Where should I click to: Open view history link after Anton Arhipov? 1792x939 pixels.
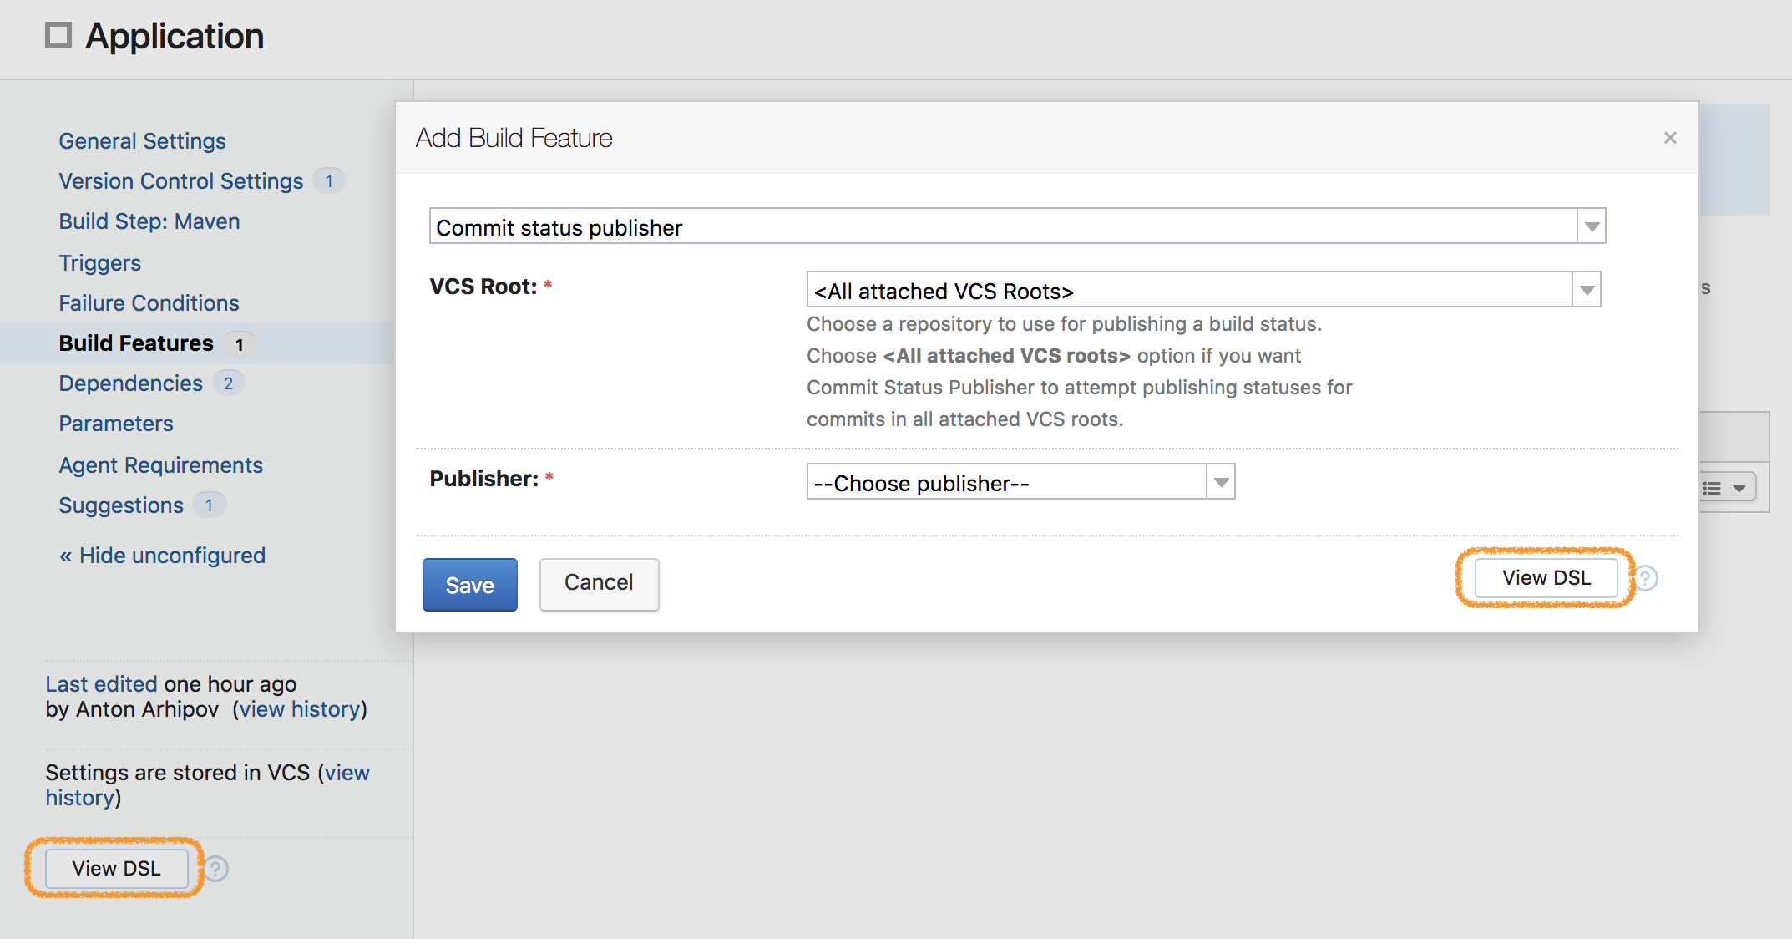(x=300, y=709)
